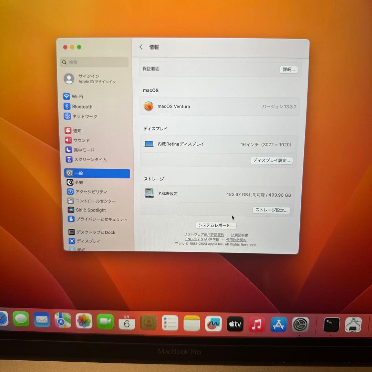Open 通知 (Notifications) settings
372x372 pixels.
point(76,131)
